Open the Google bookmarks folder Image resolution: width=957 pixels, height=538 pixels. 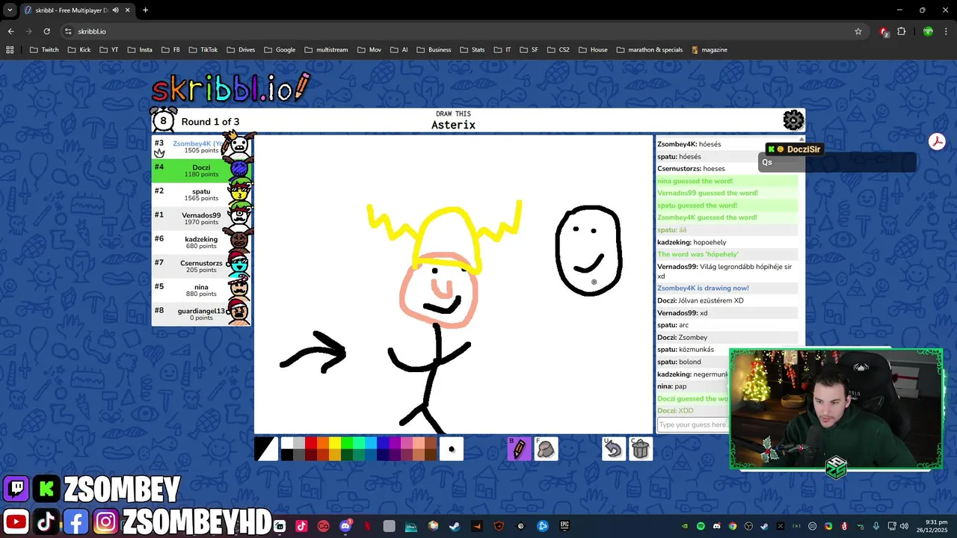click(x=279, y=50)
